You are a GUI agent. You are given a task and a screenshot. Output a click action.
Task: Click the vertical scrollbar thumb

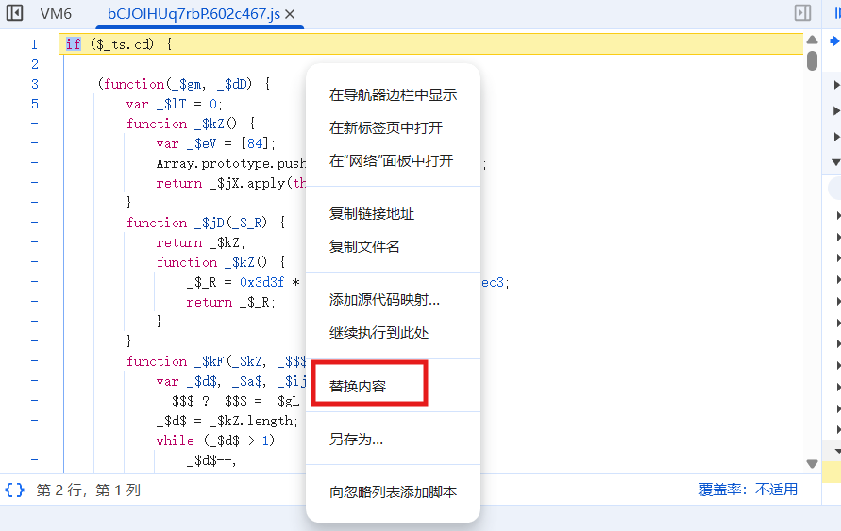(x=812, y=59)
